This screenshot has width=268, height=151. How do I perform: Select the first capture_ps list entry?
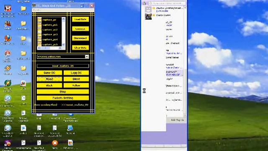(x=49, y=20)
